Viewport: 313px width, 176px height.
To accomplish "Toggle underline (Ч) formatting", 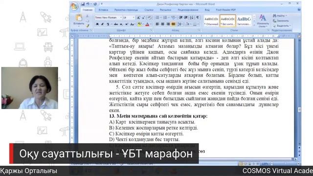I will (108, 24).
